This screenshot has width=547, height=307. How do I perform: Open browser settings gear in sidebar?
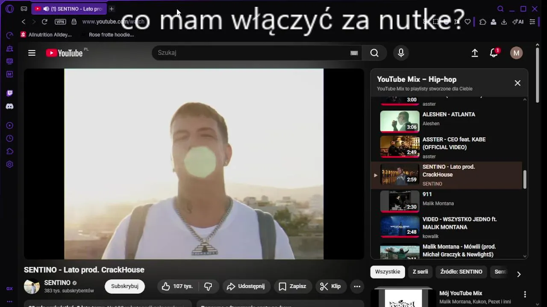(x=9, y=164)
